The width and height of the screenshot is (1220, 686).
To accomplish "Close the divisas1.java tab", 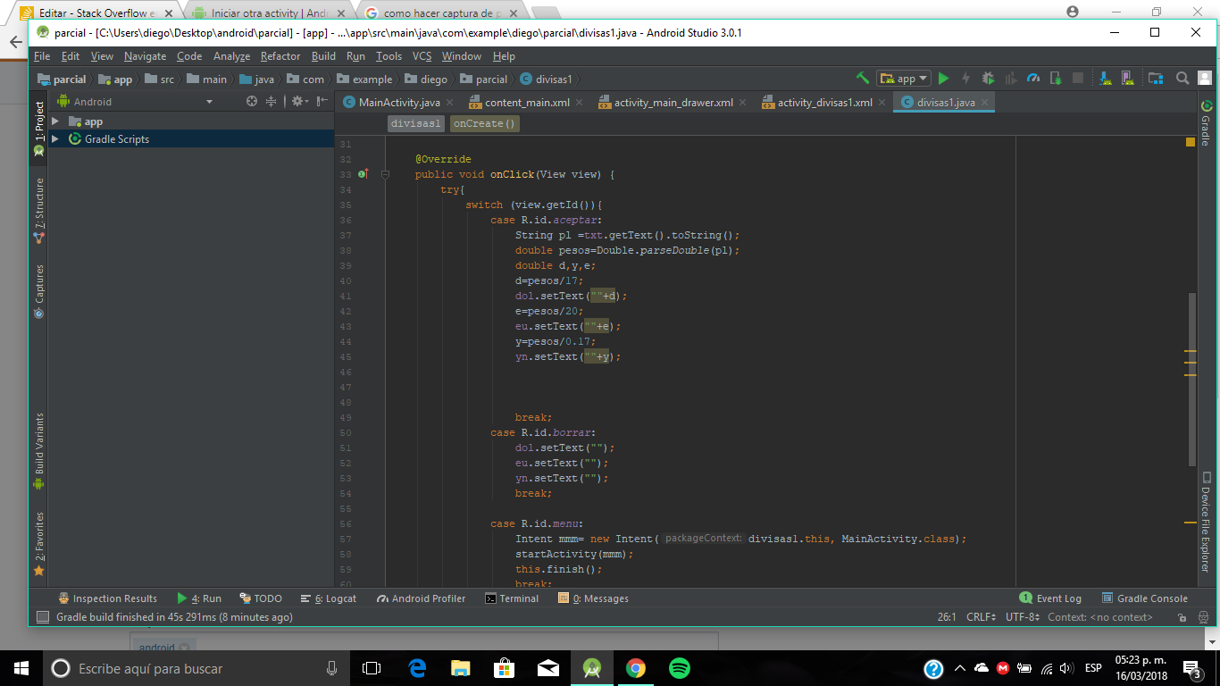I will click(985, 103).
